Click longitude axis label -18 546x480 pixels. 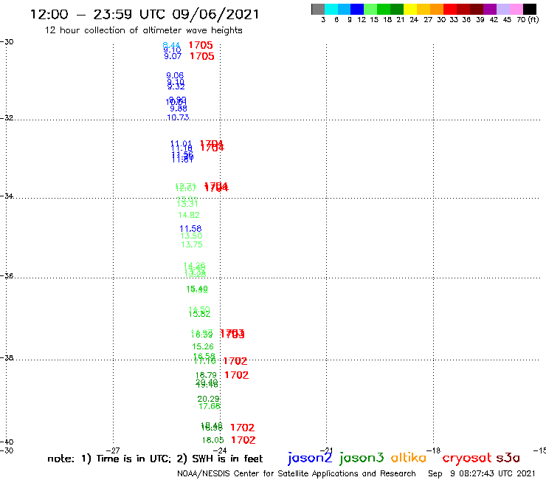click(434, 450)
